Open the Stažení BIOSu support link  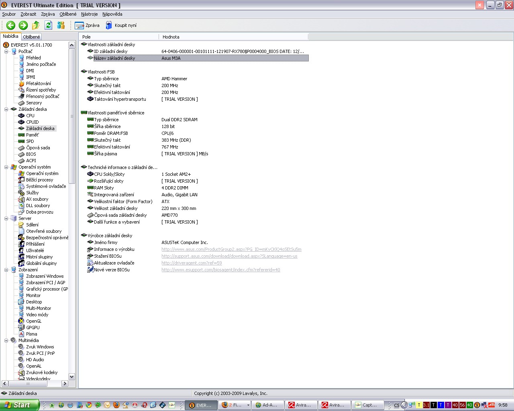229,256
